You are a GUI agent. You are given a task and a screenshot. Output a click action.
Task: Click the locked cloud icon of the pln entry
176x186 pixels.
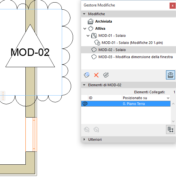(x=97, y=43)
